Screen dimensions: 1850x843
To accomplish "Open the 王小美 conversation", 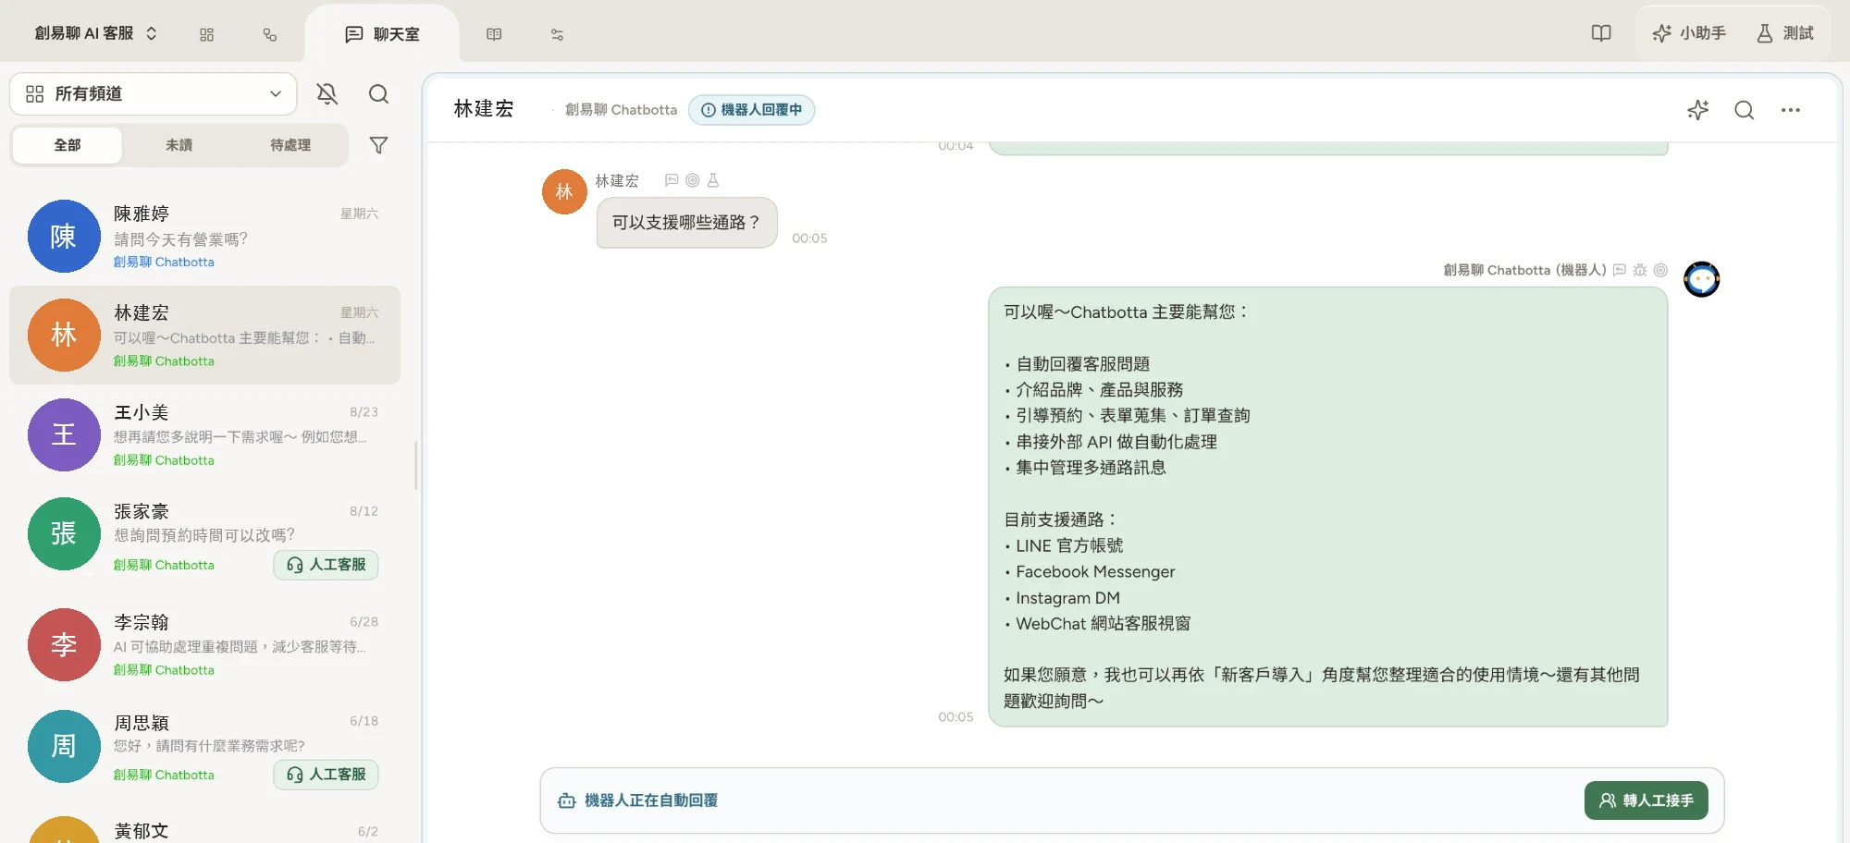I will click(204, 434).
